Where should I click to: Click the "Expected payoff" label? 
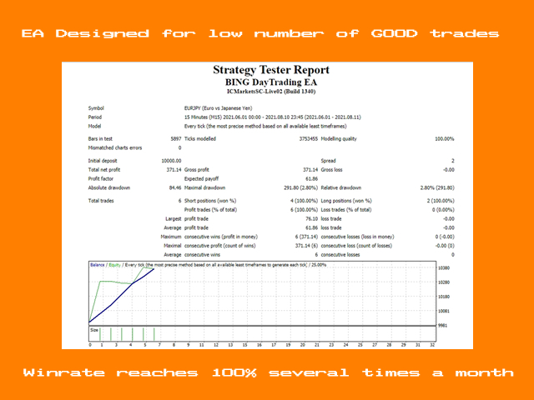coord(202,179)
